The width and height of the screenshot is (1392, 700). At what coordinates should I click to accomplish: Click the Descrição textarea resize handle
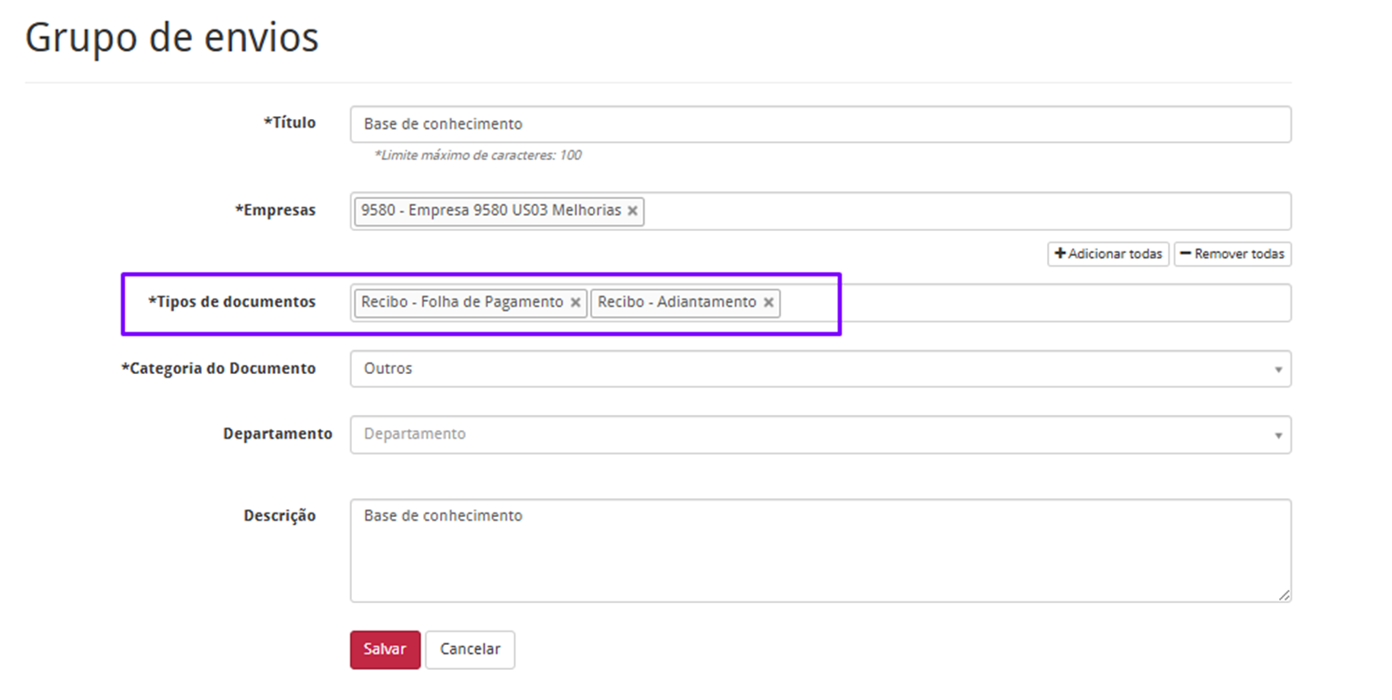click(1284, 595)
